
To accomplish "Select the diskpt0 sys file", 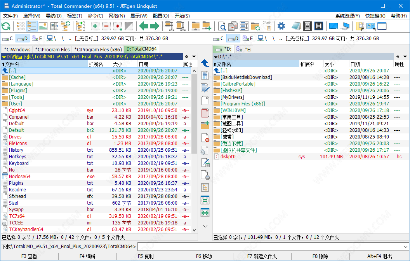I will click(311, 157).
